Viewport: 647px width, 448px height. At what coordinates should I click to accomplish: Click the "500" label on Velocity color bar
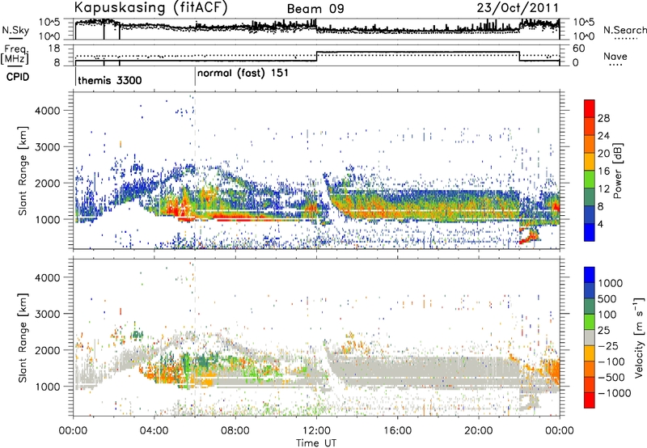click(x=607, y=298)
